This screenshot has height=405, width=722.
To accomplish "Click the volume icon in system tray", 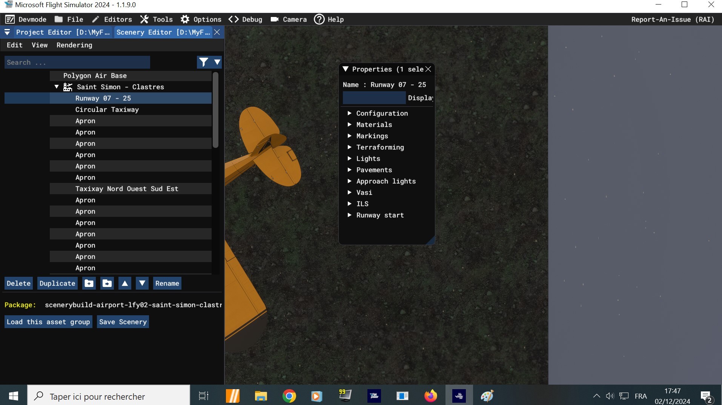I will coord(610,396).
